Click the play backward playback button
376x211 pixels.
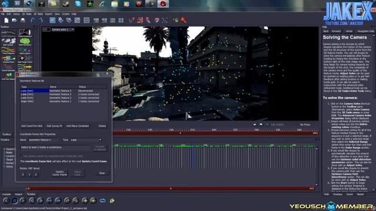pos(6,200)
